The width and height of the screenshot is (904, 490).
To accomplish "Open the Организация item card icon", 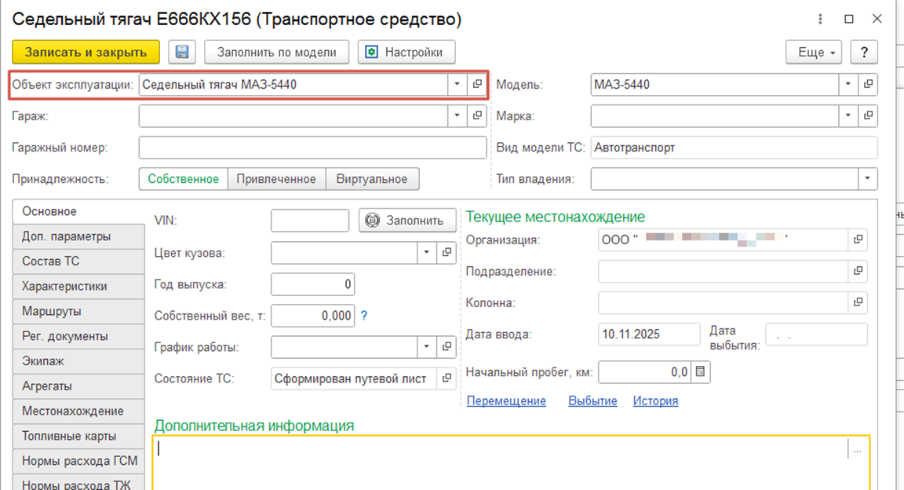I will click(858, 240).
